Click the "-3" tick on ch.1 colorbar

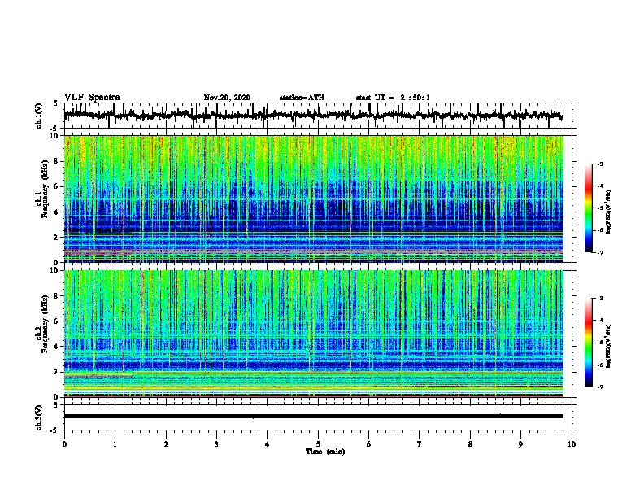pyautogui.click(x=599, y=164)
